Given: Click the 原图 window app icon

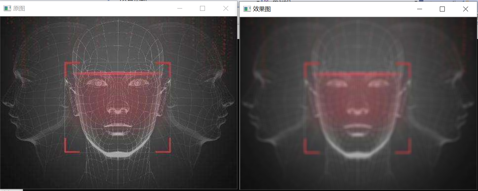Looking at the screenshot, I should click(7, 9).
